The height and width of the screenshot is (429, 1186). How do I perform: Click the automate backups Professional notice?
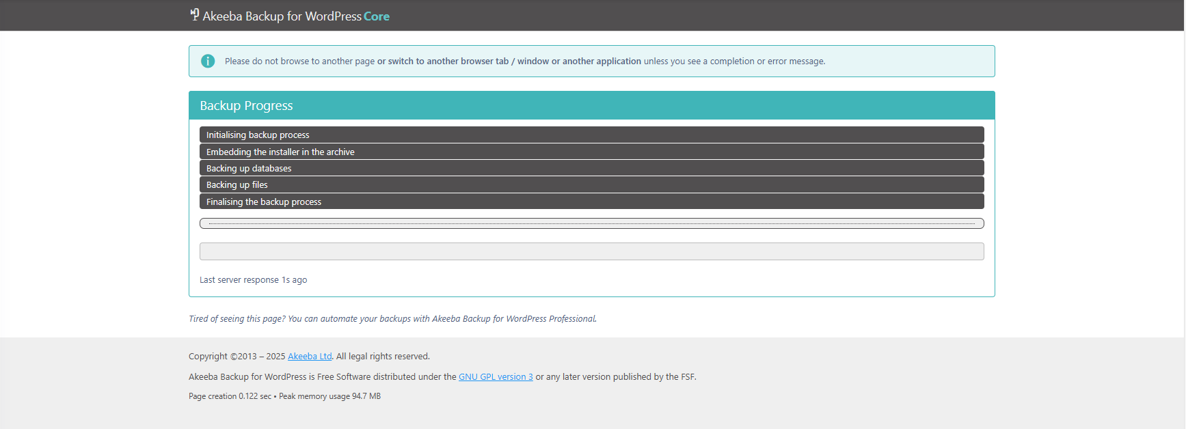click(x=392, y=319)
